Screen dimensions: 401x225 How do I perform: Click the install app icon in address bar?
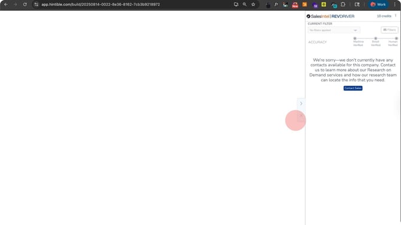click(x=236, y=4)
